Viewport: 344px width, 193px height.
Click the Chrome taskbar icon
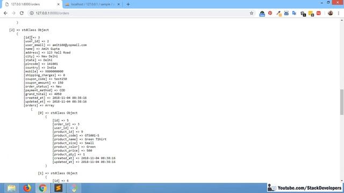pos(43,188)
